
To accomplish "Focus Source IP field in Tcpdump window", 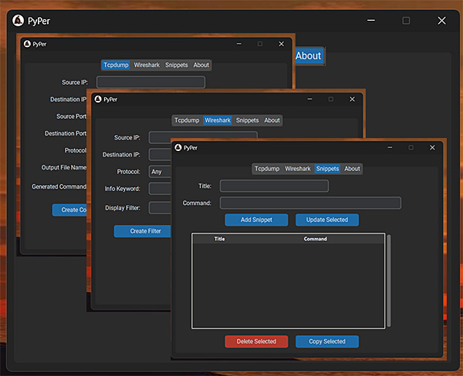I will pyautogui.click(x=150, y=82).
